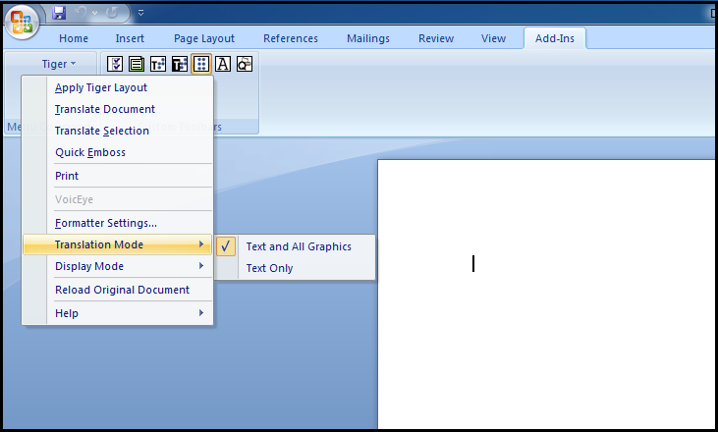Image resolution: width=718 pixels, height=432 pixels.
Task: Open the Tiger dropdown menu
Action: 59,64
